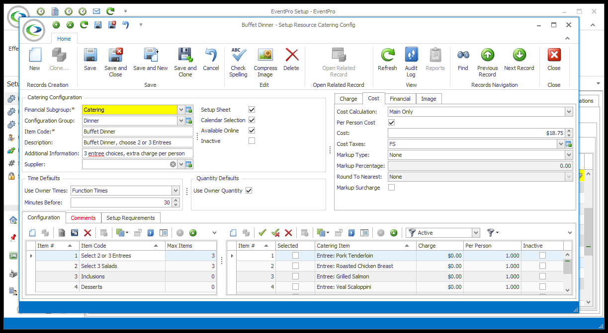Click into the Additional Information field
This screenshot has width=608, height=333.
(x=138, y=153)
